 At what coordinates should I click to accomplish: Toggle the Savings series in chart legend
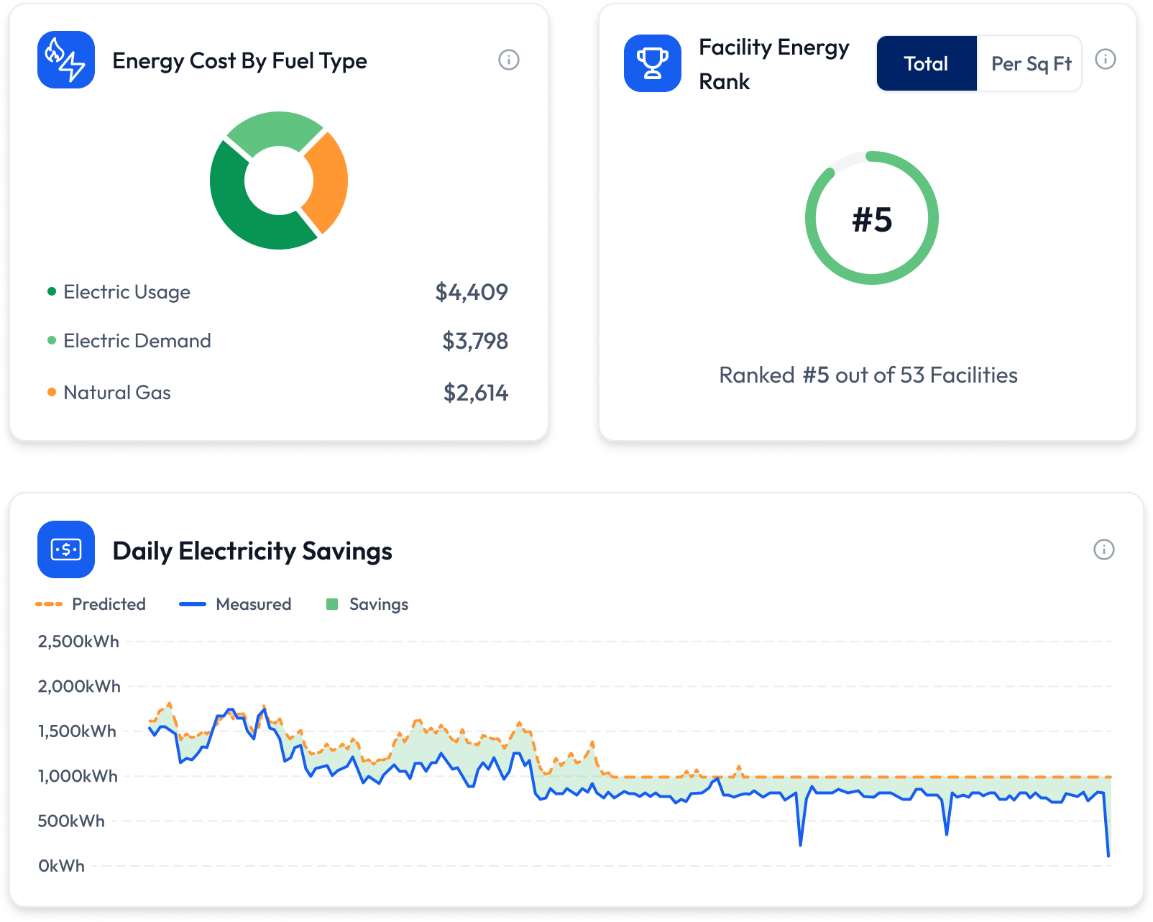click(367, 604)
